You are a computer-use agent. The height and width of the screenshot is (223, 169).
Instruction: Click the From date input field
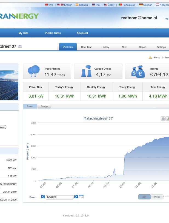tap(59, 197)
